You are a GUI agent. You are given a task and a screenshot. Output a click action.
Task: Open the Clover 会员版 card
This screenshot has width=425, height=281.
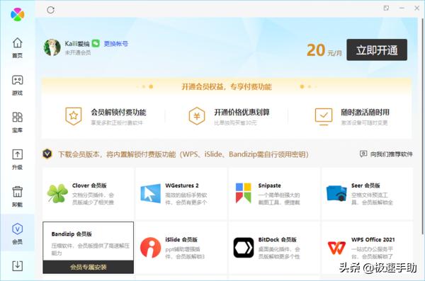pos(88,194)
